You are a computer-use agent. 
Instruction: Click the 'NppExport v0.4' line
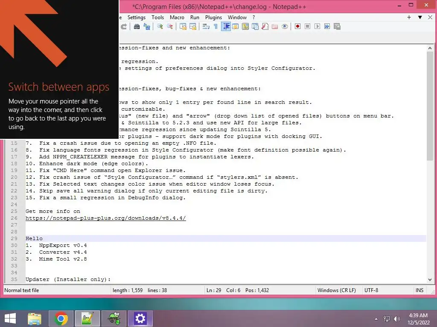[56, 245]
